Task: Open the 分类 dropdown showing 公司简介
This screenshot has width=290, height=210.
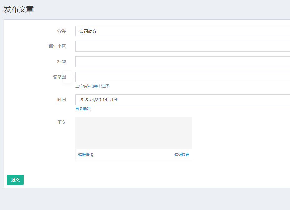Action: tap(183, 31)
